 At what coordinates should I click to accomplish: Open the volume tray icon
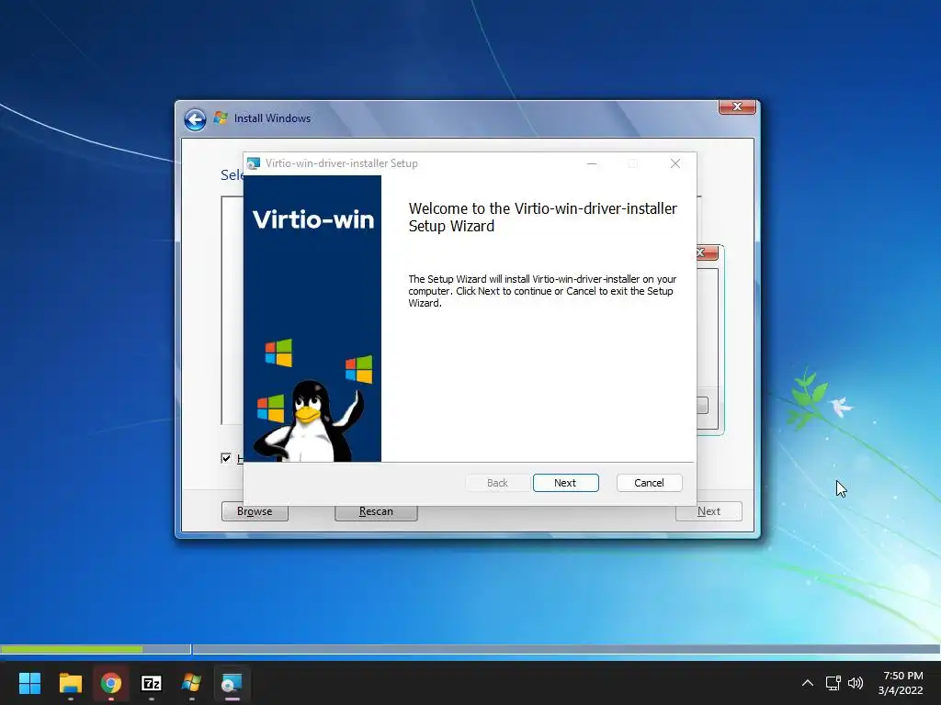(x=856, y=683)
